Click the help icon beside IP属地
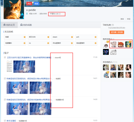The height and width of the screenshot is (122, 134). point(60,14)
